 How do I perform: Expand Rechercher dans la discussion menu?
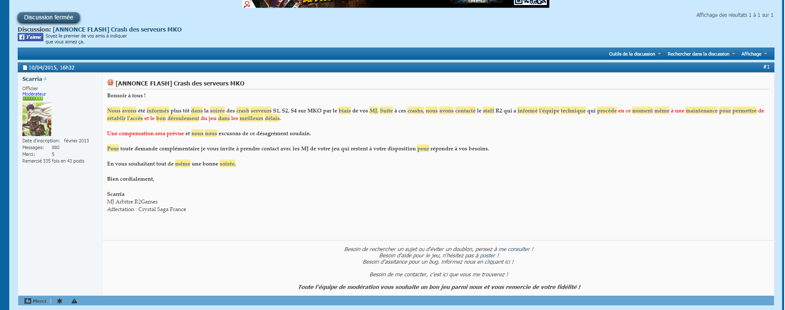pyautogui.click(x=701, y=54)
